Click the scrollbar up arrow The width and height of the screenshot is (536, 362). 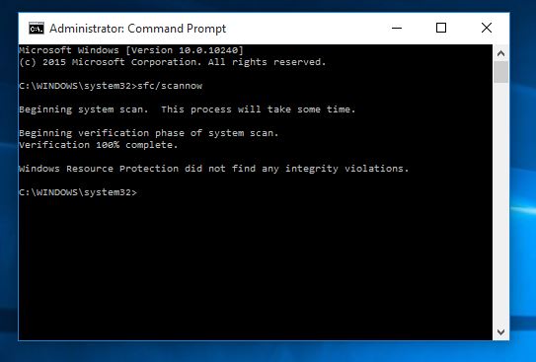tap(500, 53)
